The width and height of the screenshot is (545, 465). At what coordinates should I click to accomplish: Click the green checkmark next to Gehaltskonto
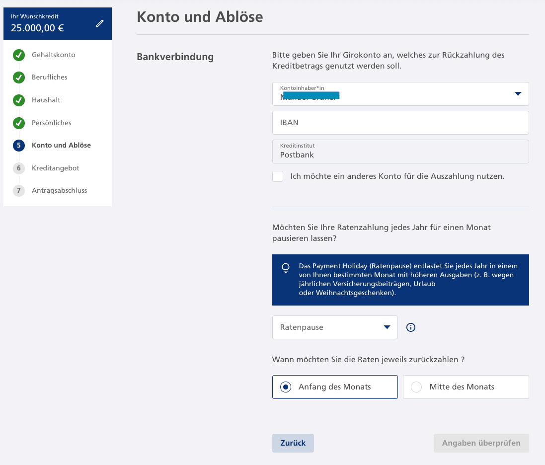(19, 55)
